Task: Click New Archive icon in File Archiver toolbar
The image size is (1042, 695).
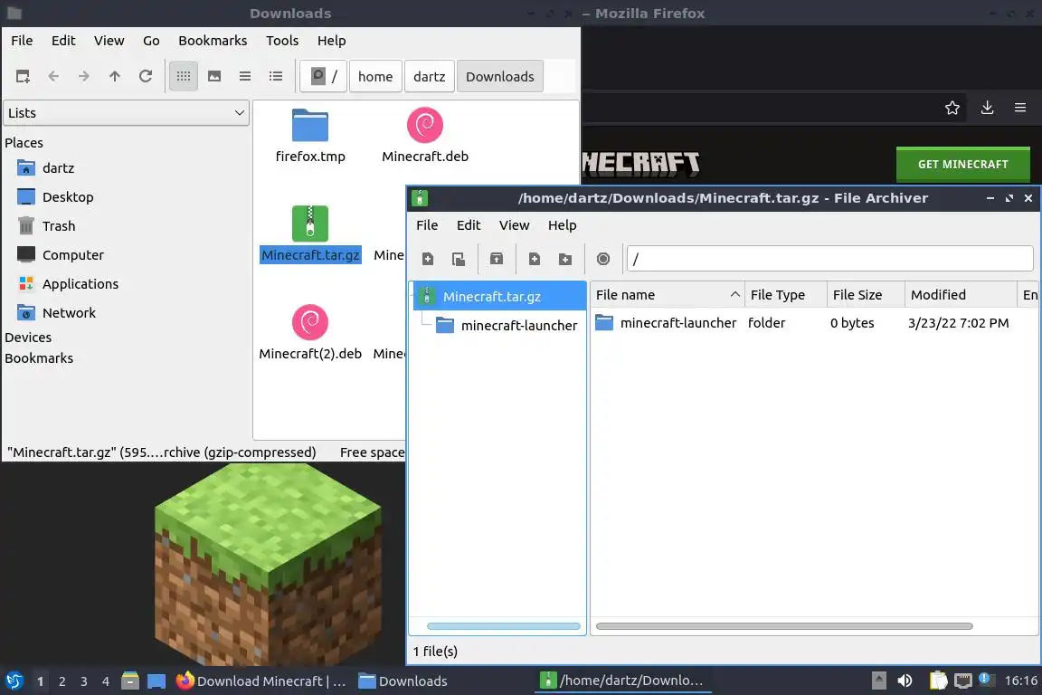Action: click(427, 259)
